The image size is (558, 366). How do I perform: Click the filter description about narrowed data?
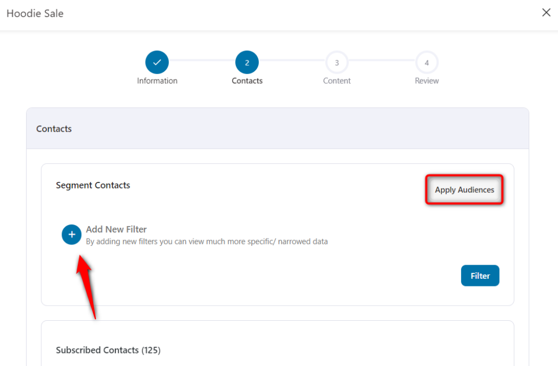coord(207,241)
